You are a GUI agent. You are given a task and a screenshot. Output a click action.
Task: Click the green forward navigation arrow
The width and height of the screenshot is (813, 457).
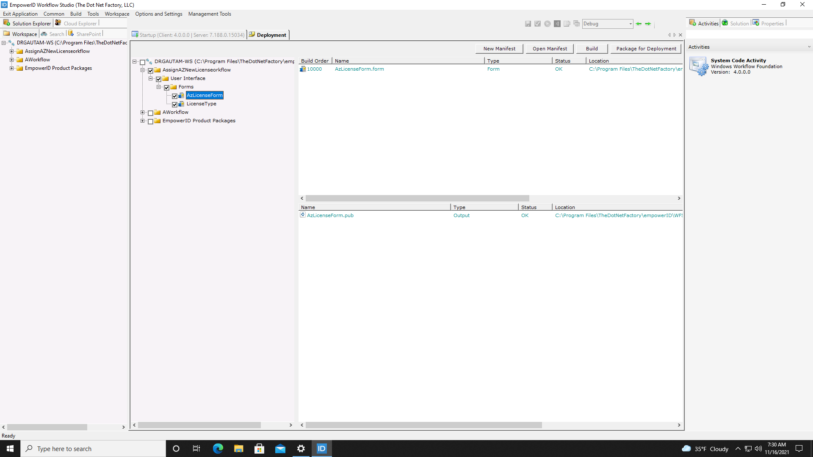click(x=648, y=24)
